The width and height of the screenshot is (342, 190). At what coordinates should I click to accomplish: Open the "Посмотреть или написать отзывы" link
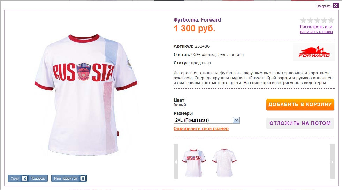tap(316, 29)
